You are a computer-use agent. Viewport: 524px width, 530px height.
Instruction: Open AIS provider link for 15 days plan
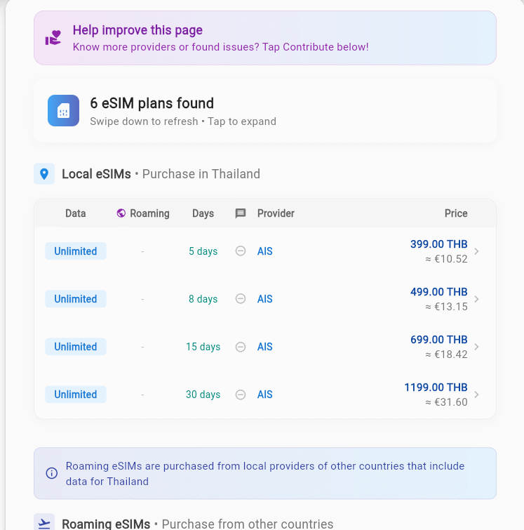coord(265,347)
